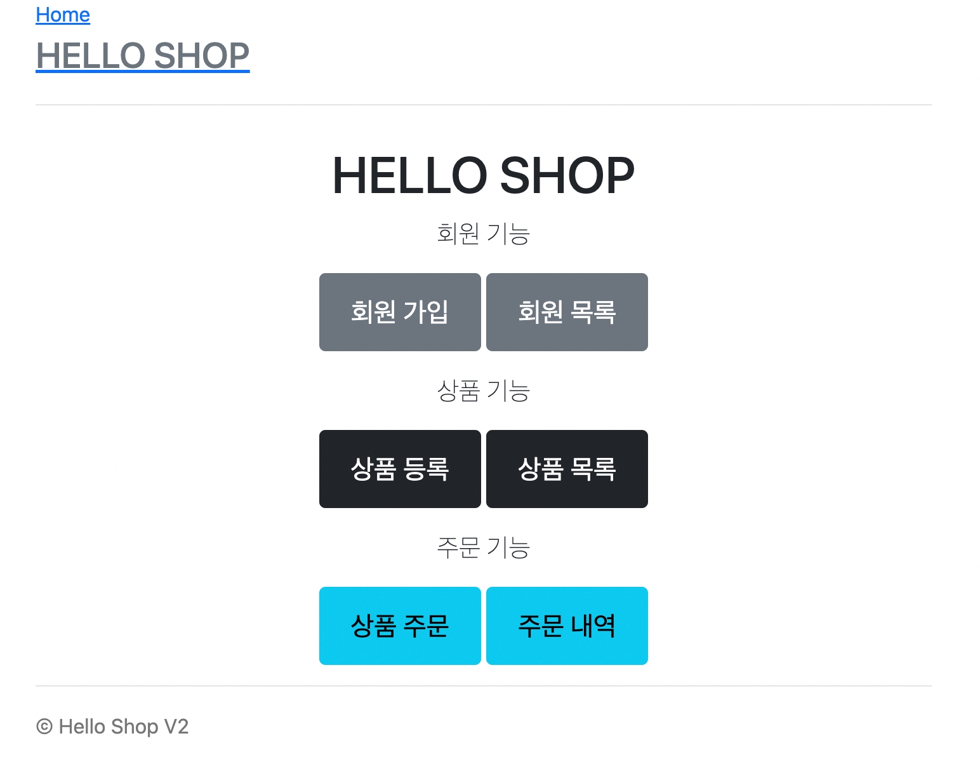Viewport: 980px width, 771px height.
Task: Click the divider line below the header
Action: (483, 105)
